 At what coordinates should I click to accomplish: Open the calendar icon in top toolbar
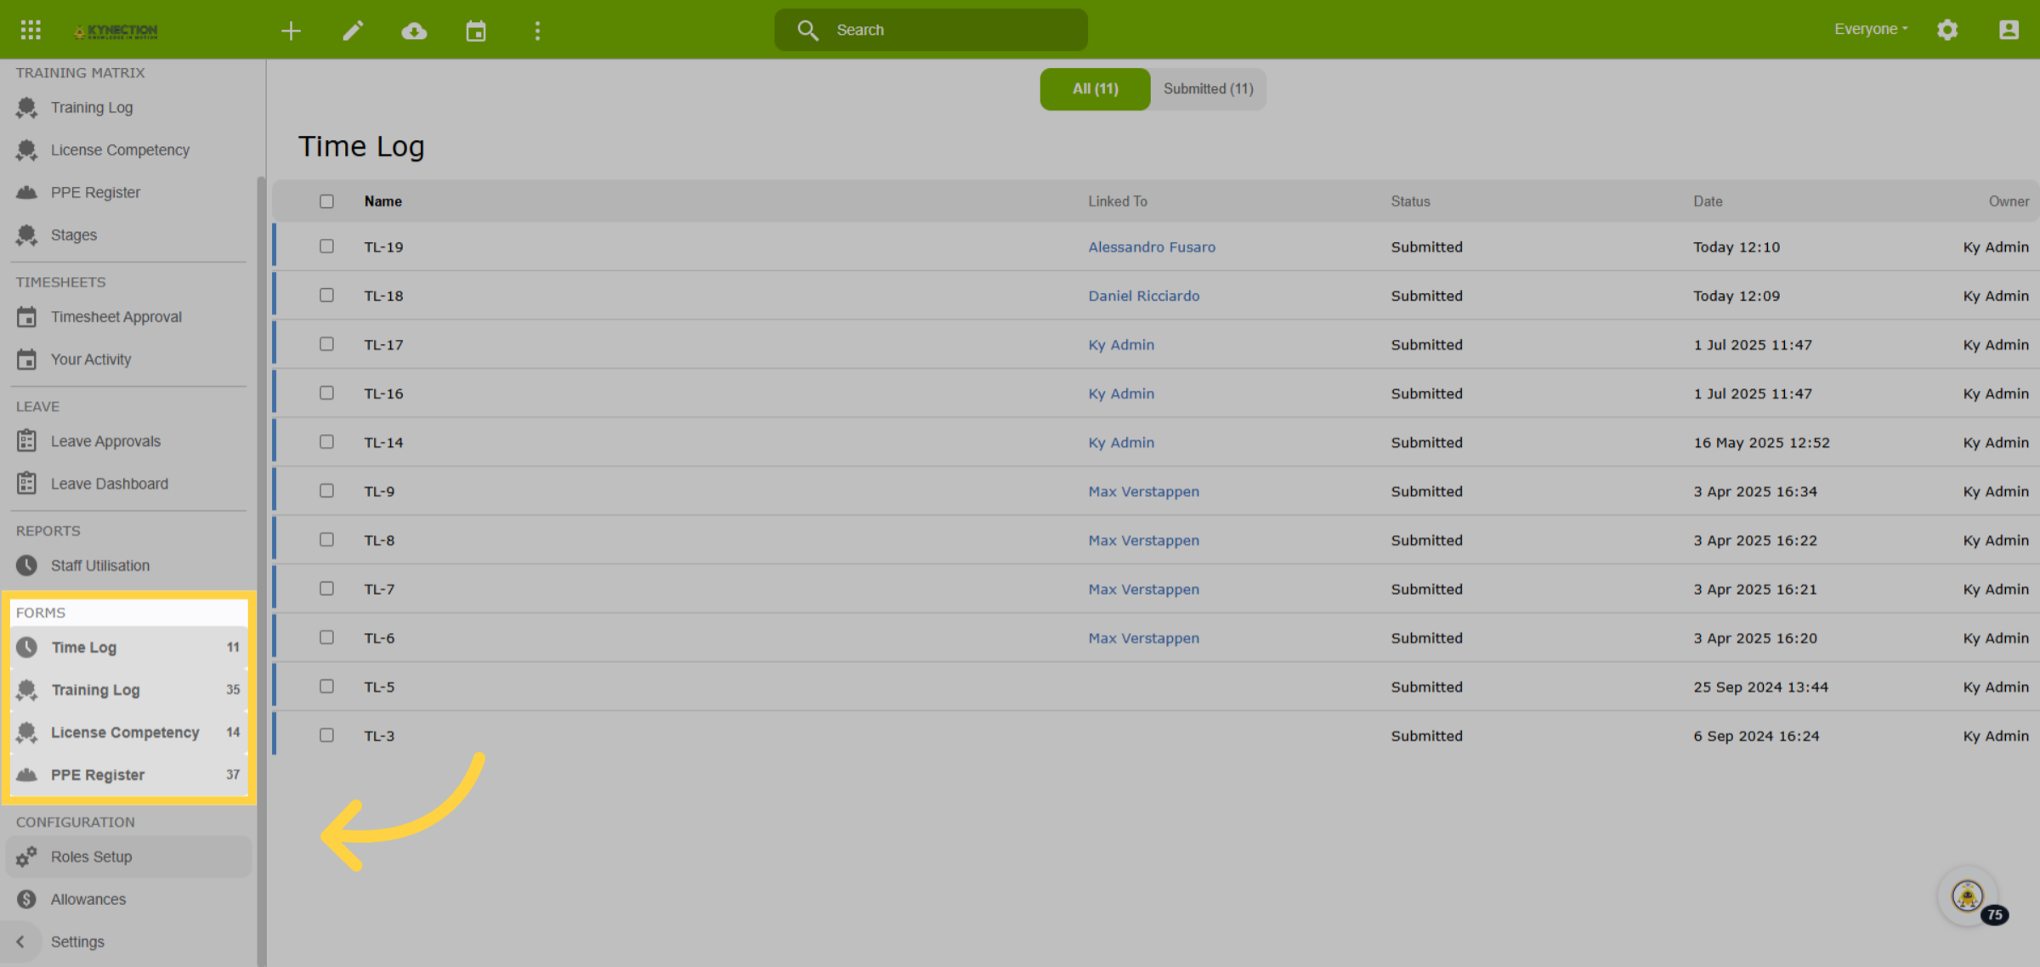(x=476, y=31)
